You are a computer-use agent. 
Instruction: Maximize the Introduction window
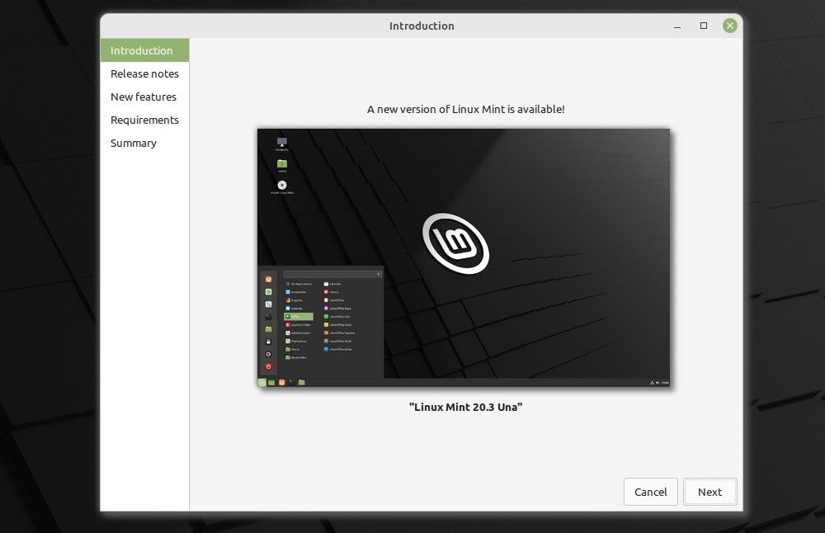(x=704, y=26)
